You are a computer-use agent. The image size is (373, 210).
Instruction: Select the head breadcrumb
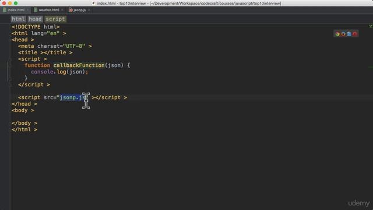35,19
